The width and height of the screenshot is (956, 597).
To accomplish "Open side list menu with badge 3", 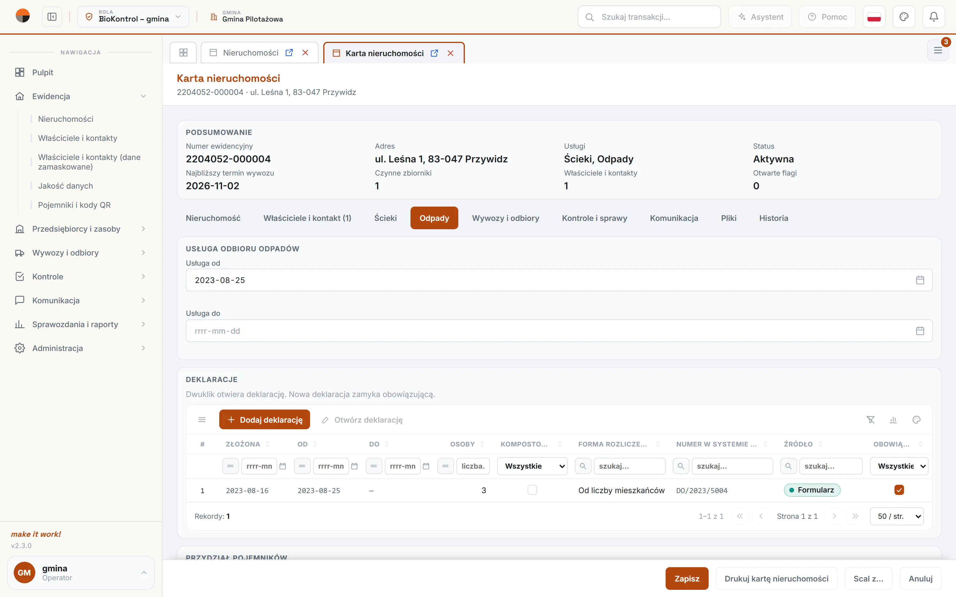I will tap(938, 50).
